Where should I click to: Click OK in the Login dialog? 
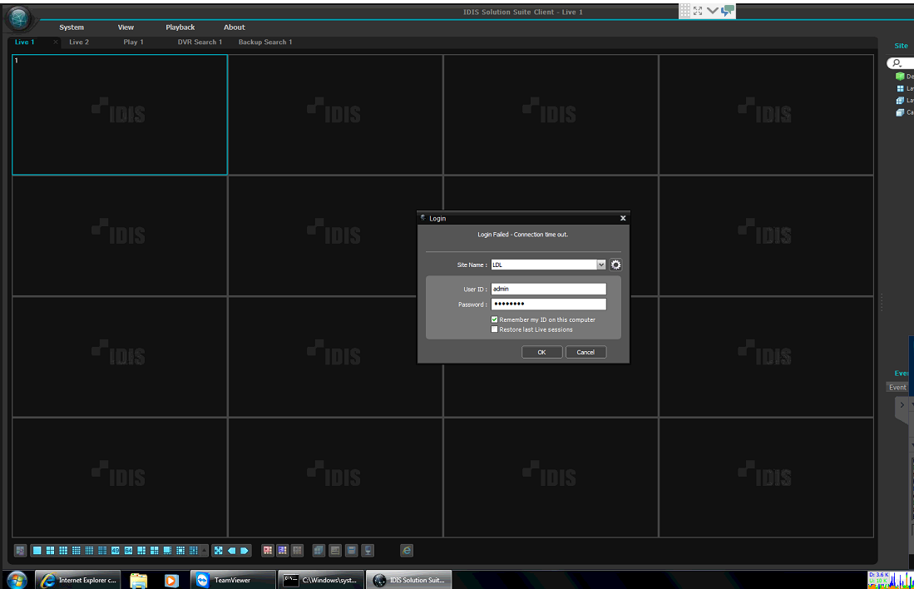tap(541, 352)
